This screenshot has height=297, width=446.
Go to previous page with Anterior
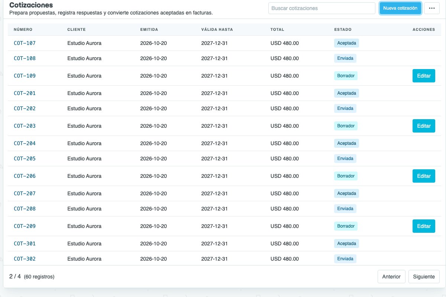click(391, 277)
